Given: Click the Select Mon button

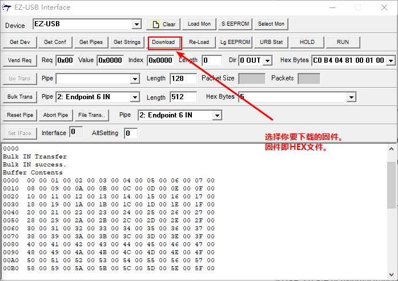Looking at the screenshot, I should (x=271, y=24).
